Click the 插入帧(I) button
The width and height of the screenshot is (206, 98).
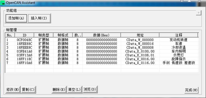39,18
